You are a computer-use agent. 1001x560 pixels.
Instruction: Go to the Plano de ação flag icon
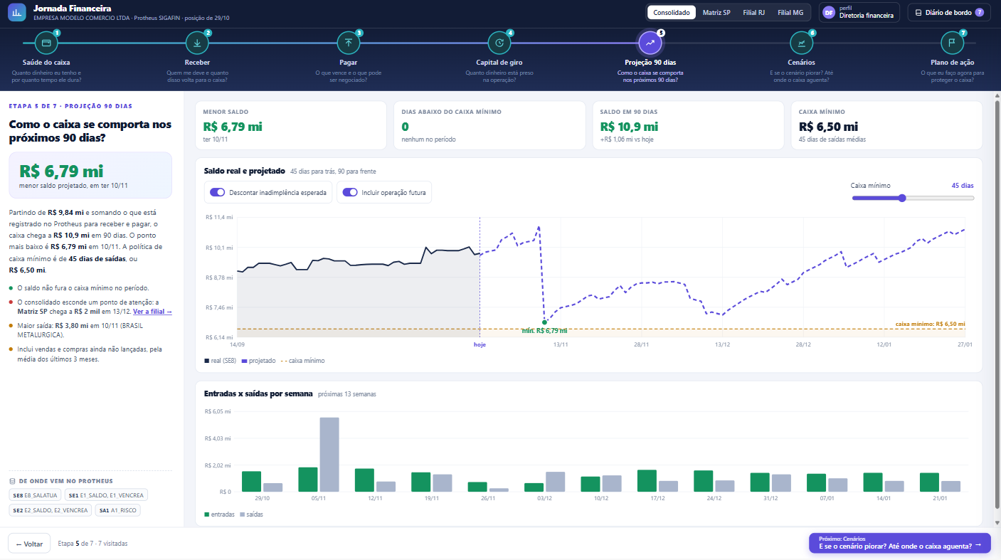pos(952,43)
